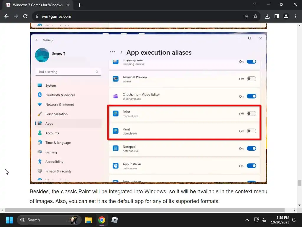Click the Terminal Preview app icon

pos(116,79)
